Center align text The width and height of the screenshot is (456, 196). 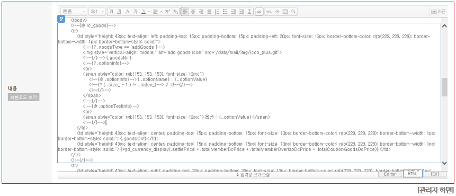tap(193, 12)
